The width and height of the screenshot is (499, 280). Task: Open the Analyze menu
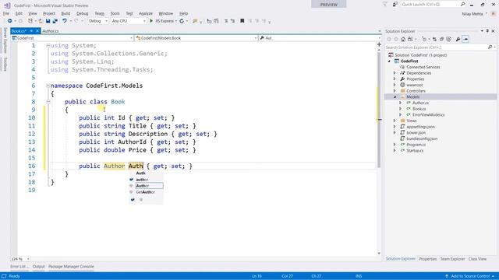pos(146,13)
